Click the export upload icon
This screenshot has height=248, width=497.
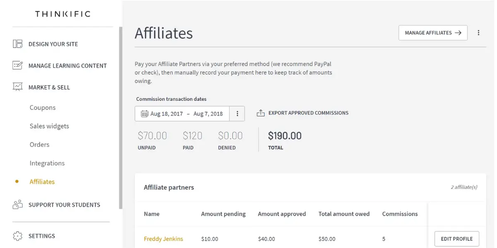coord(261,113)
